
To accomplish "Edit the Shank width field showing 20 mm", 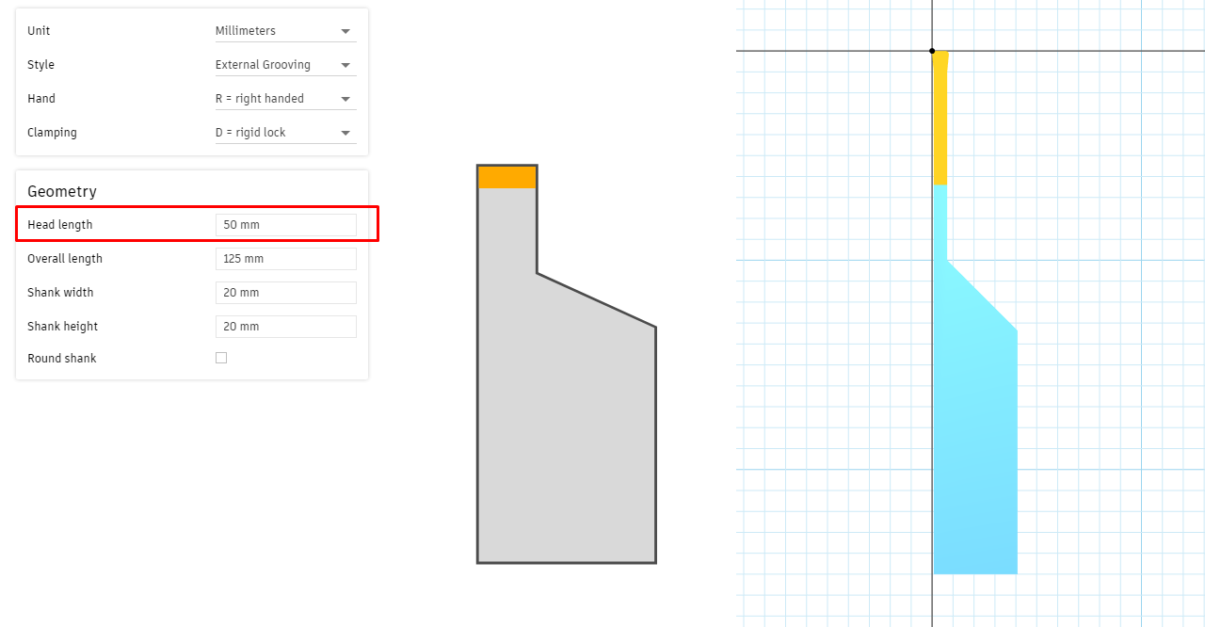I will click(x=285, y=292).
